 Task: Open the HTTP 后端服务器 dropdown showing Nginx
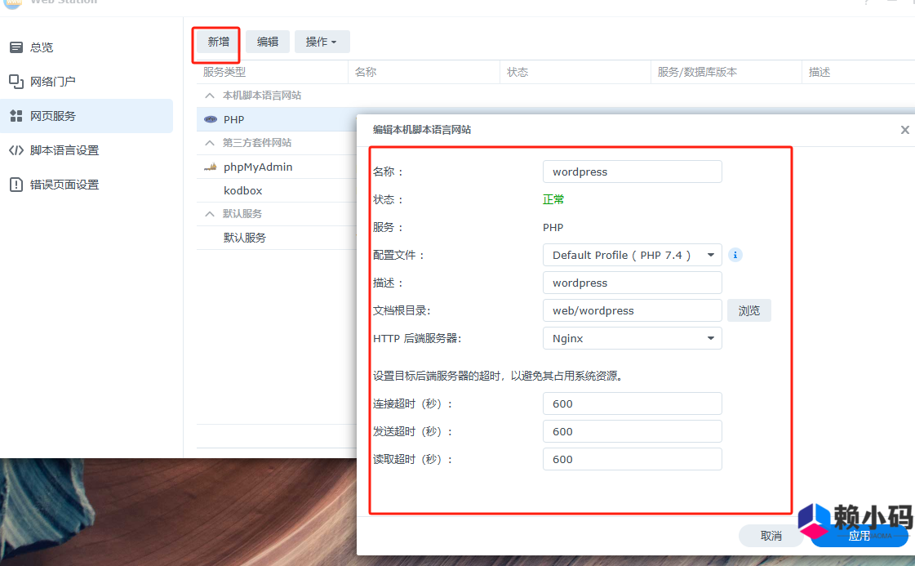632,338
